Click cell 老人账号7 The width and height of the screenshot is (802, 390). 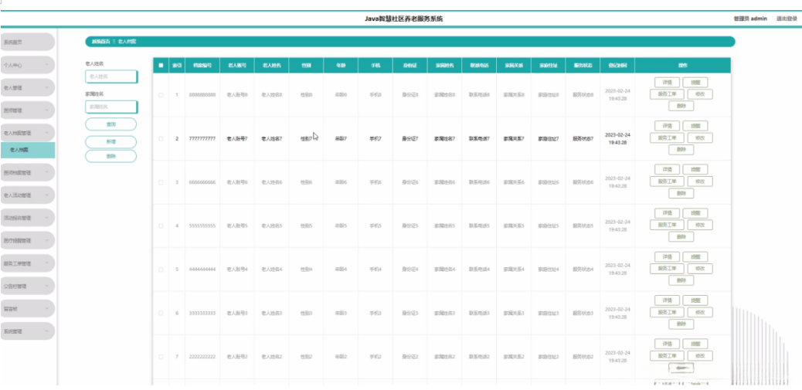click(x=237, y=138)
